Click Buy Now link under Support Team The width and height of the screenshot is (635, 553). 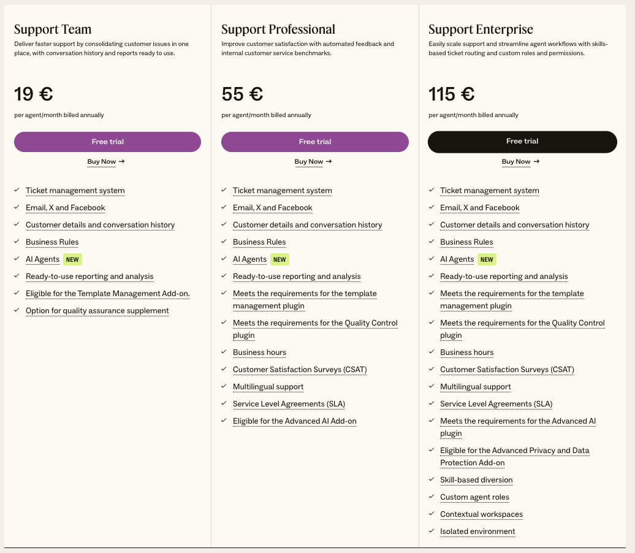102,162
